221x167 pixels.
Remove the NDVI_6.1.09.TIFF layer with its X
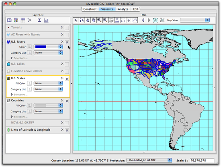pyautogui.click(x=62, y=122)
